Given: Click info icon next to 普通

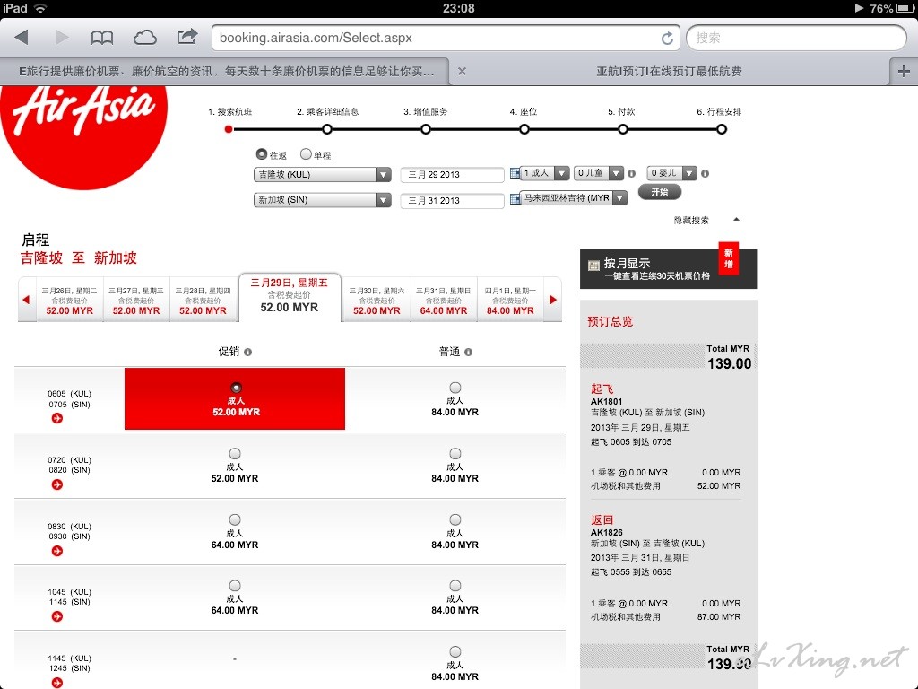Looking at the screenshot, I should click(x=468, y=352).
